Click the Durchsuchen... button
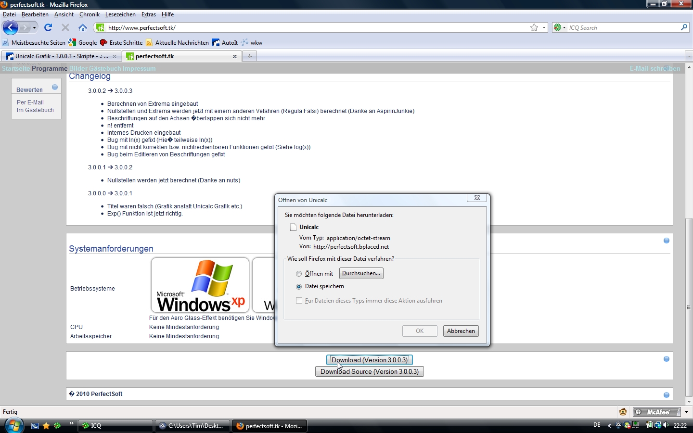The height and width of the screenshot is (433, 693). [361, 273]
